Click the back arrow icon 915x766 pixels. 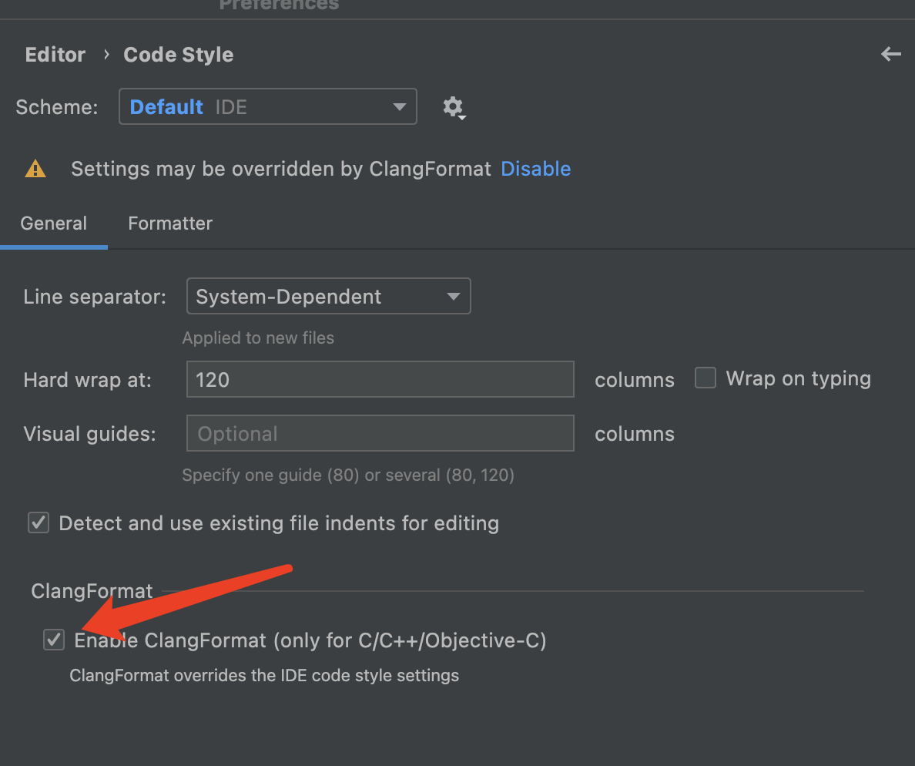tap(890, 54)
